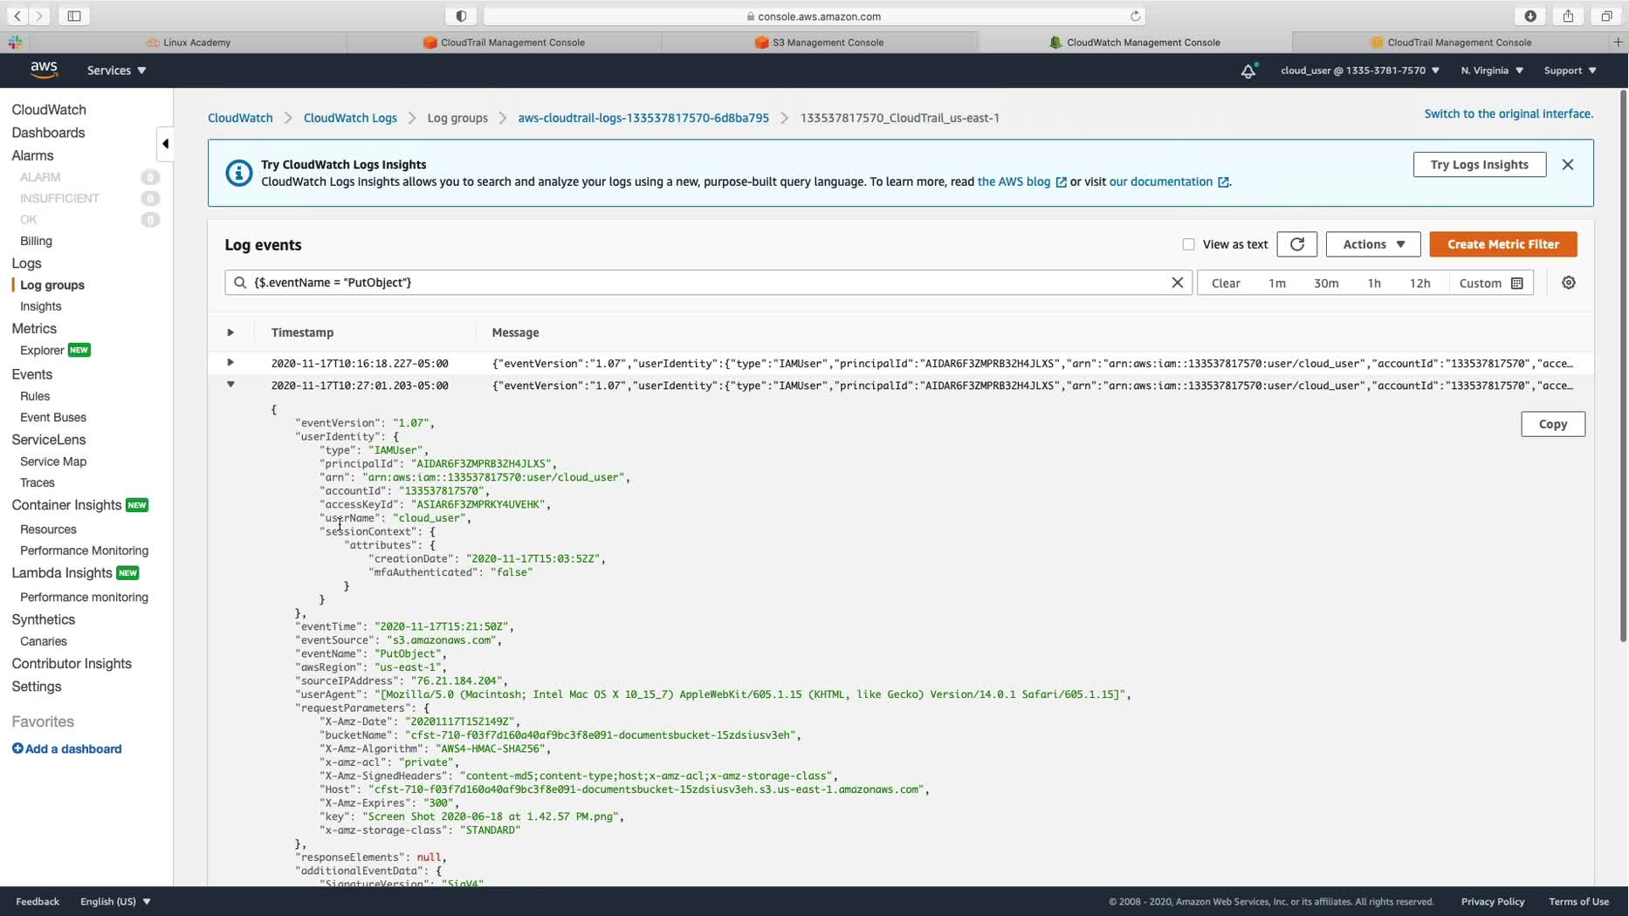Switch to the Linux Academy tab
Viewport: 1629px width, 916px height.
click(189, 42)
